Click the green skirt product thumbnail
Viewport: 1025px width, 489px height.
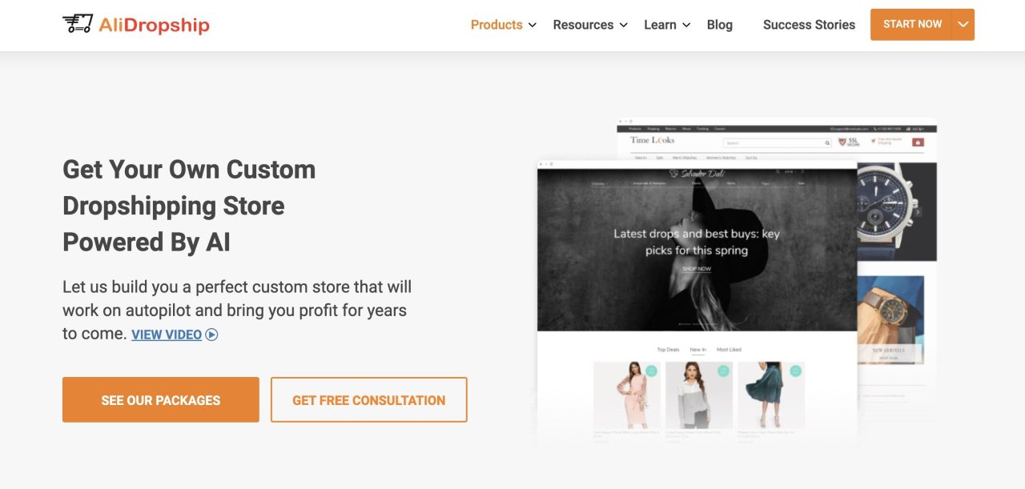click(x=771, y=395)
